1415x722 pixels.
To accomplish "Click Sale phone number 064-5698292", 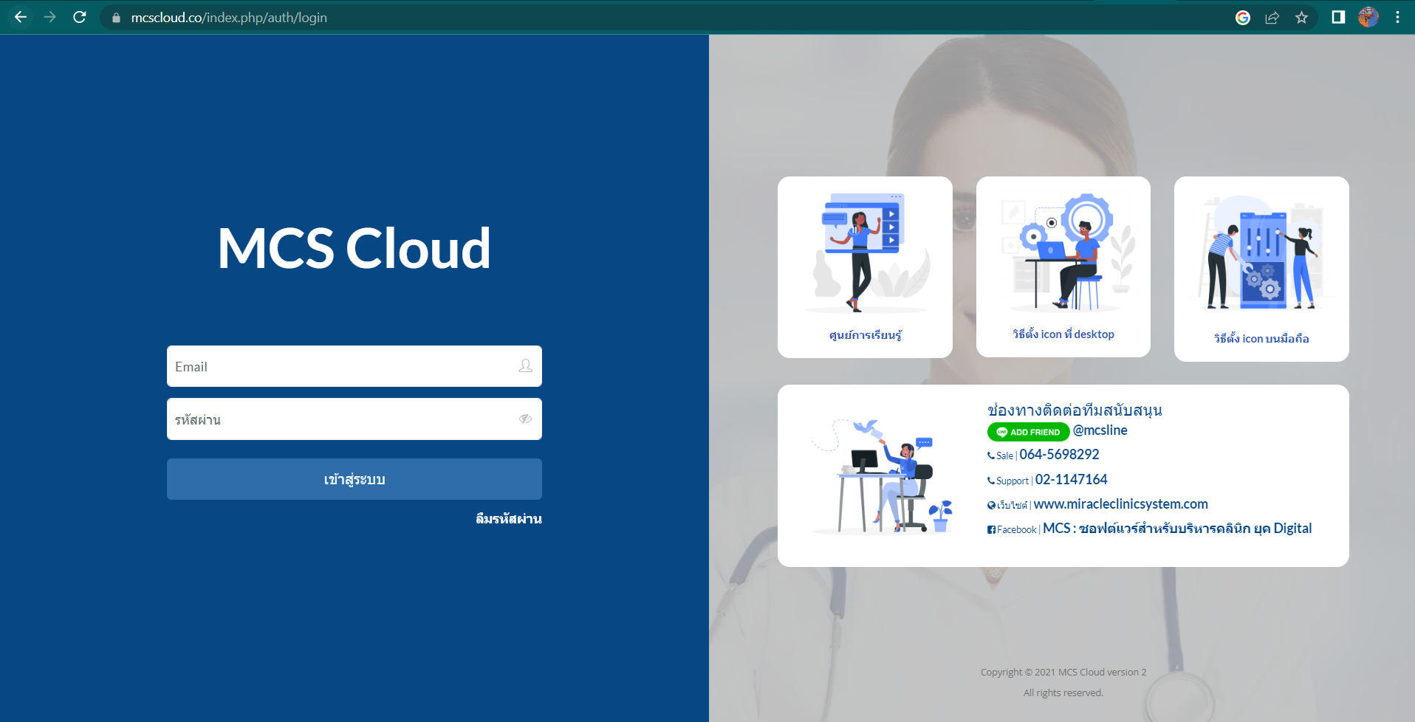I will [x=1059, y=455].
